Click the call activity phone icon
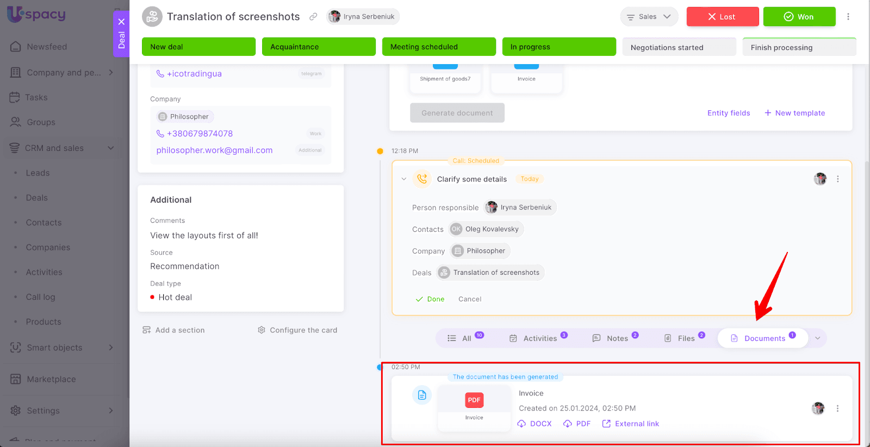Viewport: 870px width, 447px height. coord(422,179)
